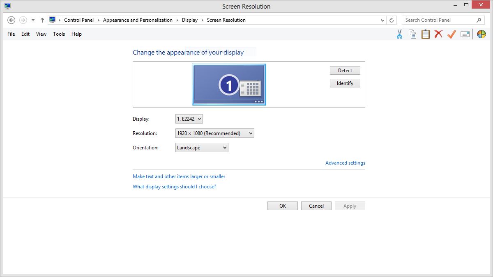Viewport: 493px width, 277px height.
Task: Open the Edit menu
Action: 25,34
